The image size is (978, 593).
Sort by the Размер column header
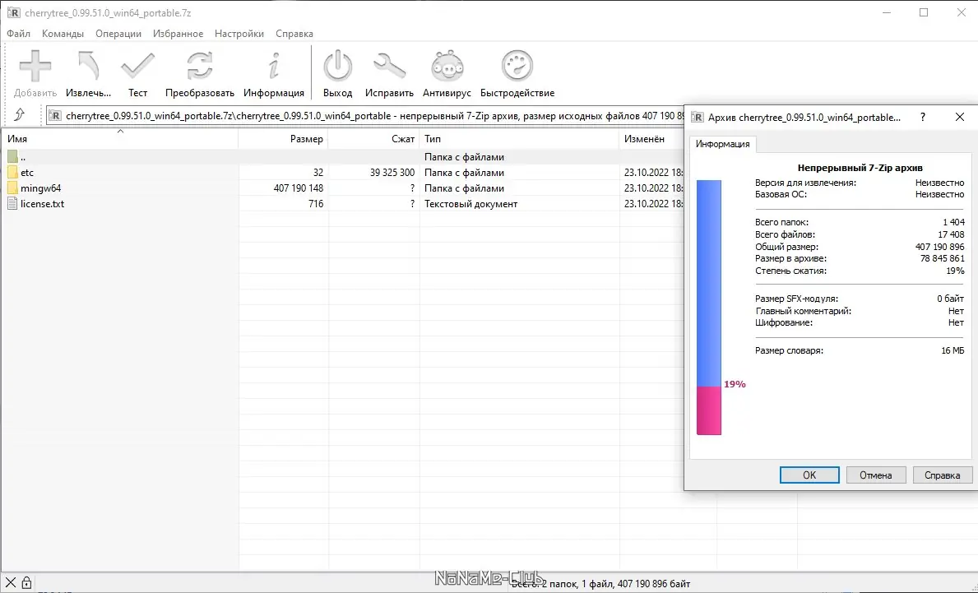[x=283, y=139]
